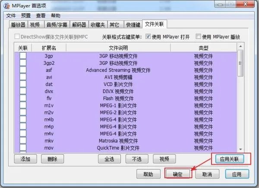Switch to the 音频/字幕 tab
Image resolution: width=259 pixels, height=188 pixels.
(57, 25)
